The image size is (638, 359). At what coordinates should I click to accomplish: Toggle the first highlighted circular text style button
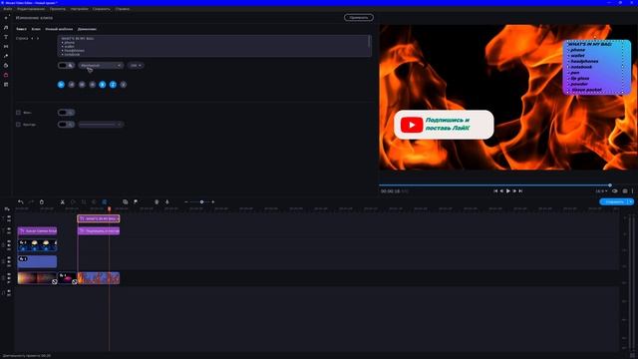pyautogui.click(x=61, y=85)
